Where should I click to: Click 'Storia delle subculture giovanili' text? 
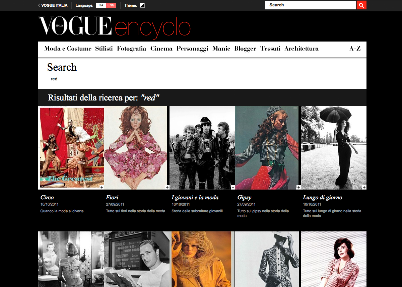[197, 211]
